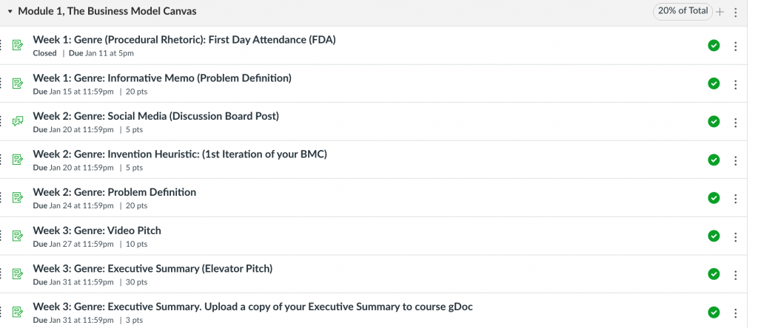The height and width of the screenshot is (328, 758).
Task: Unpublish Week 2 Social Media discussion
Action: [x=714, y=122]
